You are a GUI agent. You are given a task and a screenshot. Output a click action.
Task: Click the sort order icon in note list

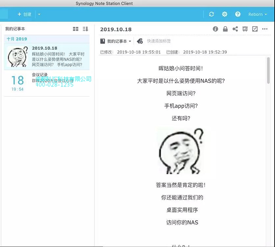[x=85, y=29]
